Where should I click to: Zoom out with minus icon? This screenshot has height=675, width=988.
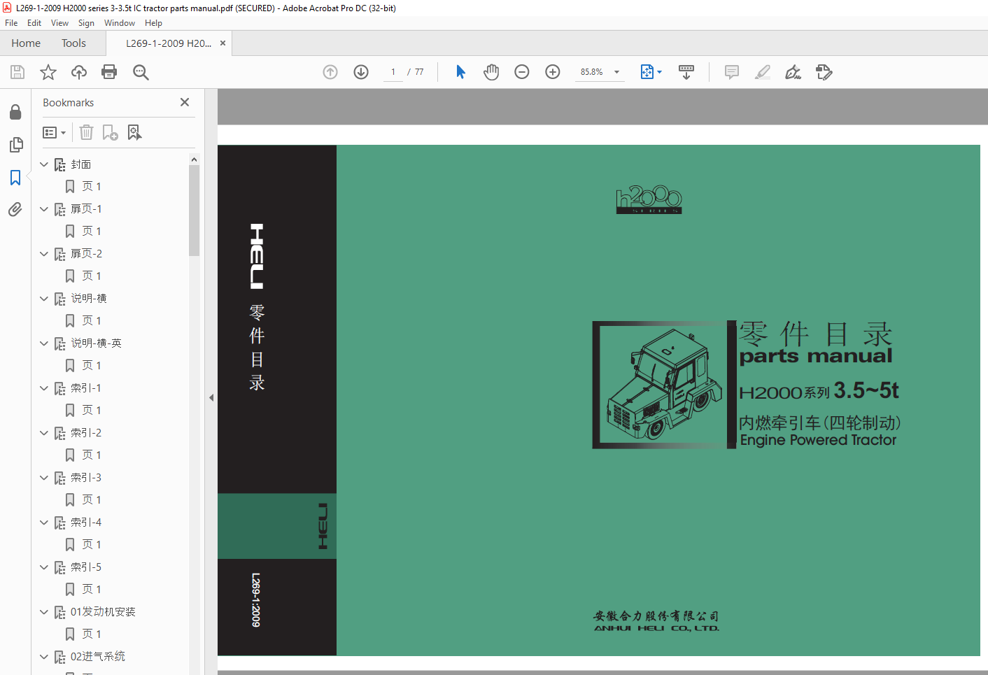(522, 72)
